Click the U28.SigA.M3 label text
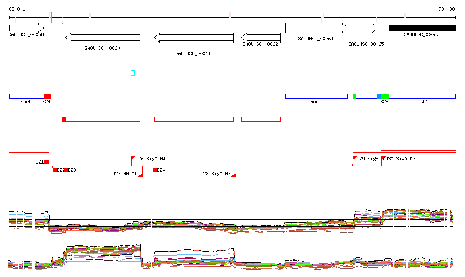 click(x=215, y=174)
